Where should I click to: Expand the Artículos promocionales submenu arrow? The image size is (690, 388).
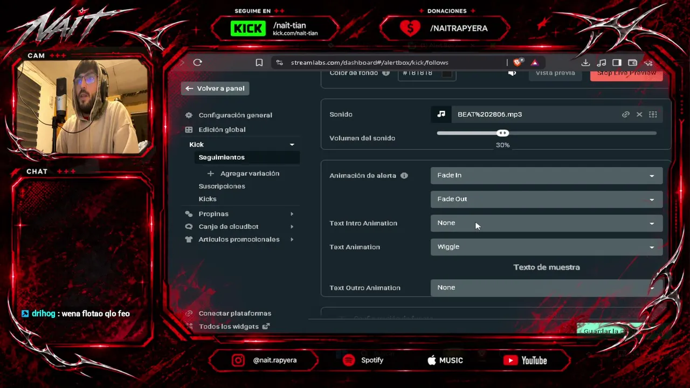[x=292, y=240]
